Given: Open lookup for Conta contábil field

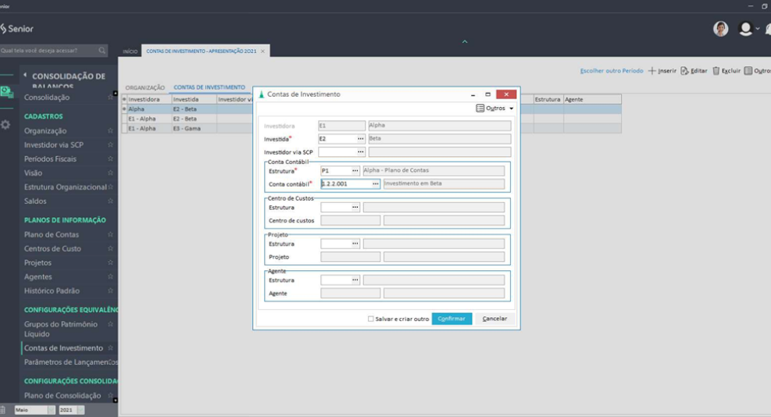Looking at the screenshot, I should point(375,184).
